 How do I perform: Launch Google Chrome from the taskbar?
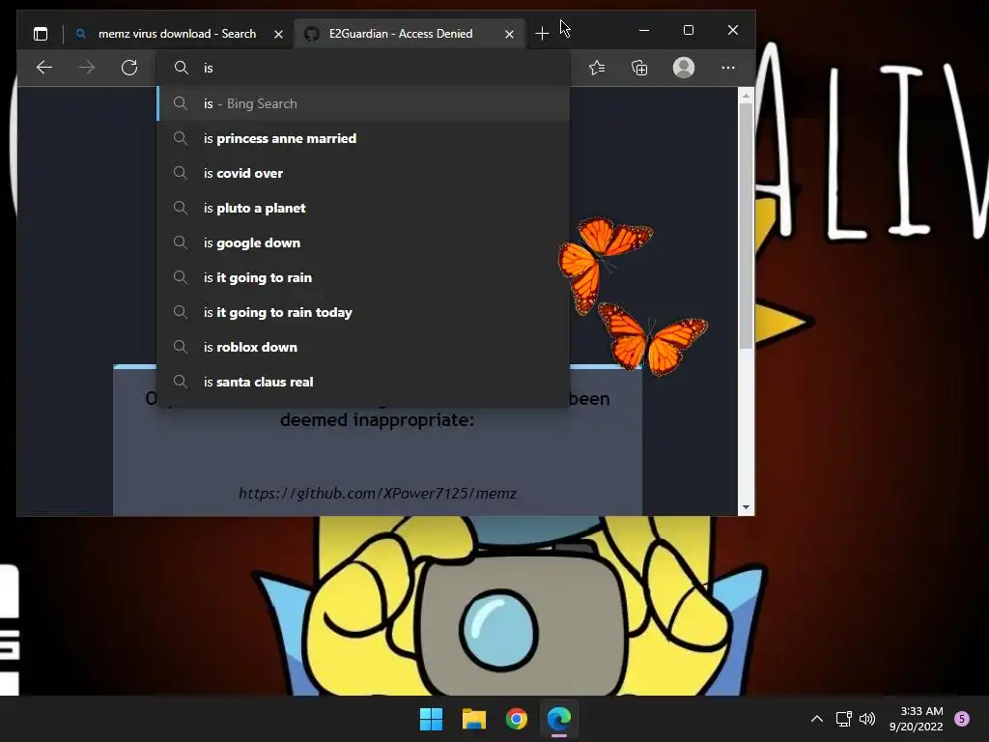(x=517, y=719)
